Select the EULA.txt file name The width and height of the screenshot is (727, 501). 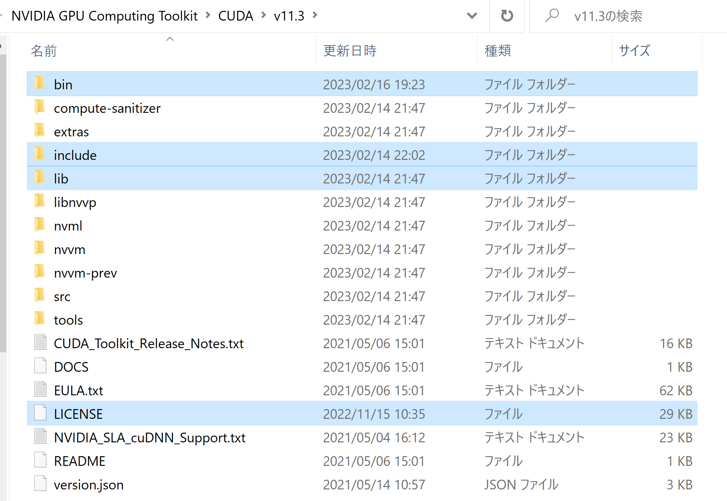78,391
